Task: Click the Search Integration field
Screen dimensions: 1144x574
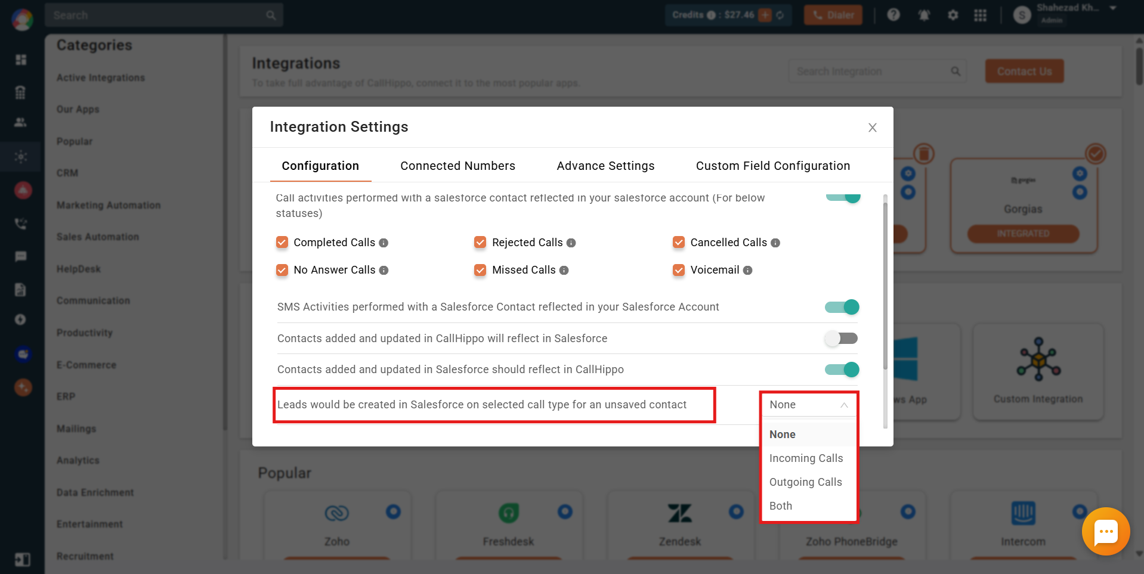Action: point(877,72)
